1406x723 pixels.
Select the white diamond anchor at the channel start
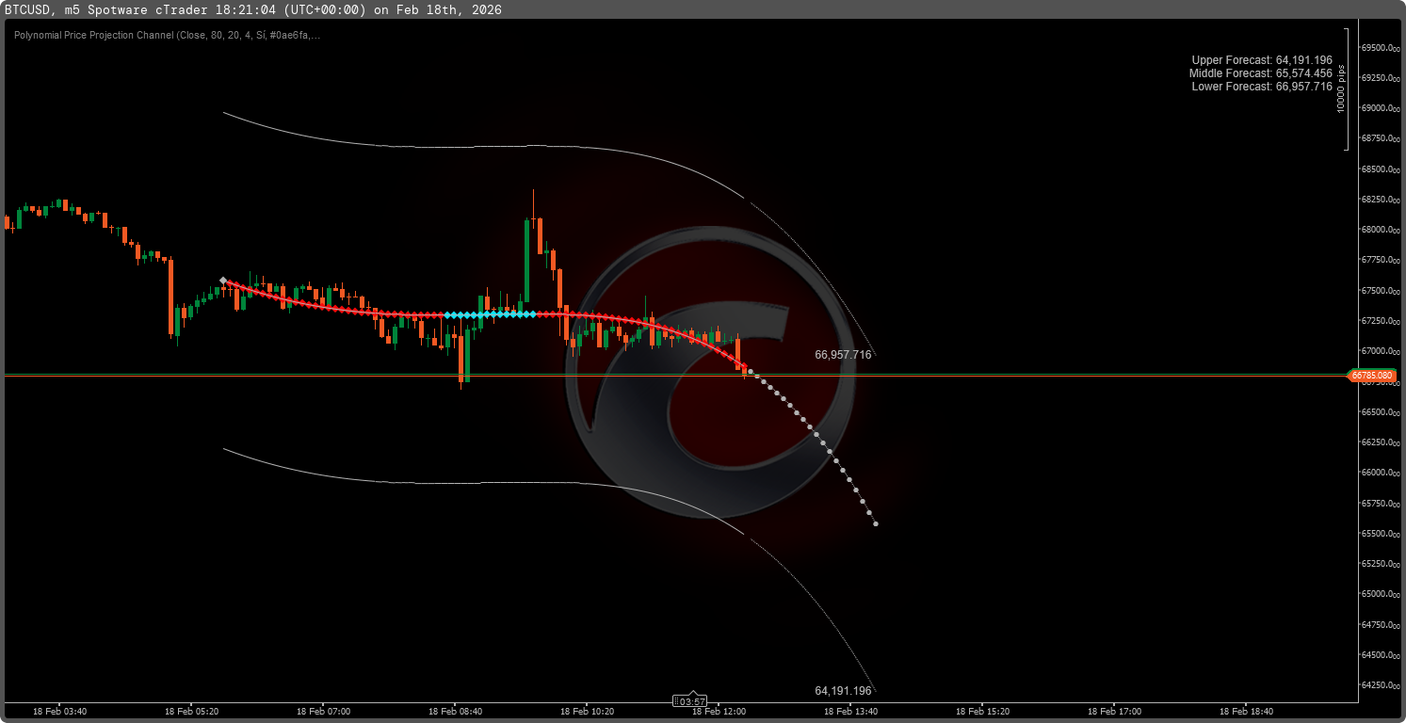click(224, 280)
